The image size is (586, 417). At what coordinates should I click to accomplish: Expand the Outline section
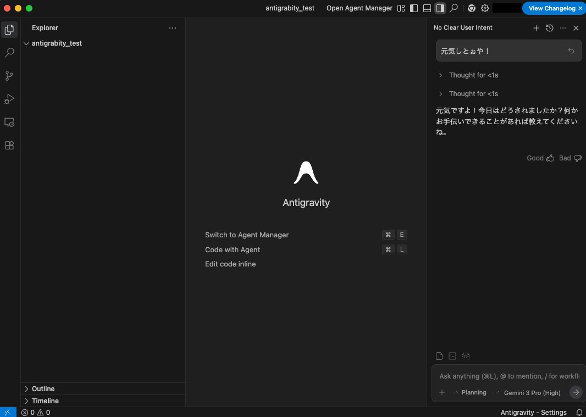click(x=103, y=389)
